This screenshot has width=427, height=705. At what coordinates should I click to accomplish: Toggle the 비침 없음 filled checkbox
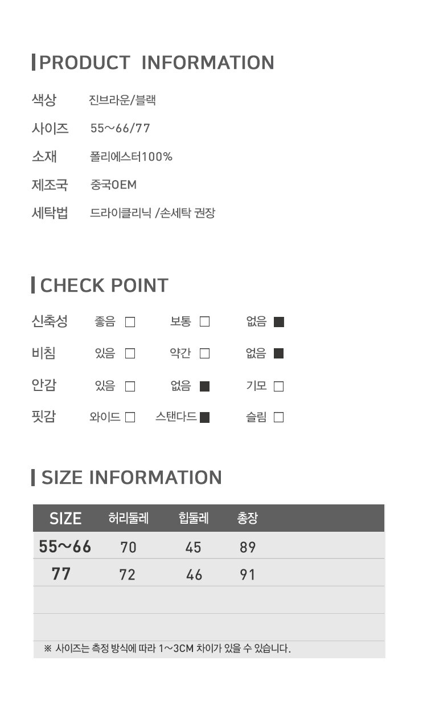coord(279,354)
